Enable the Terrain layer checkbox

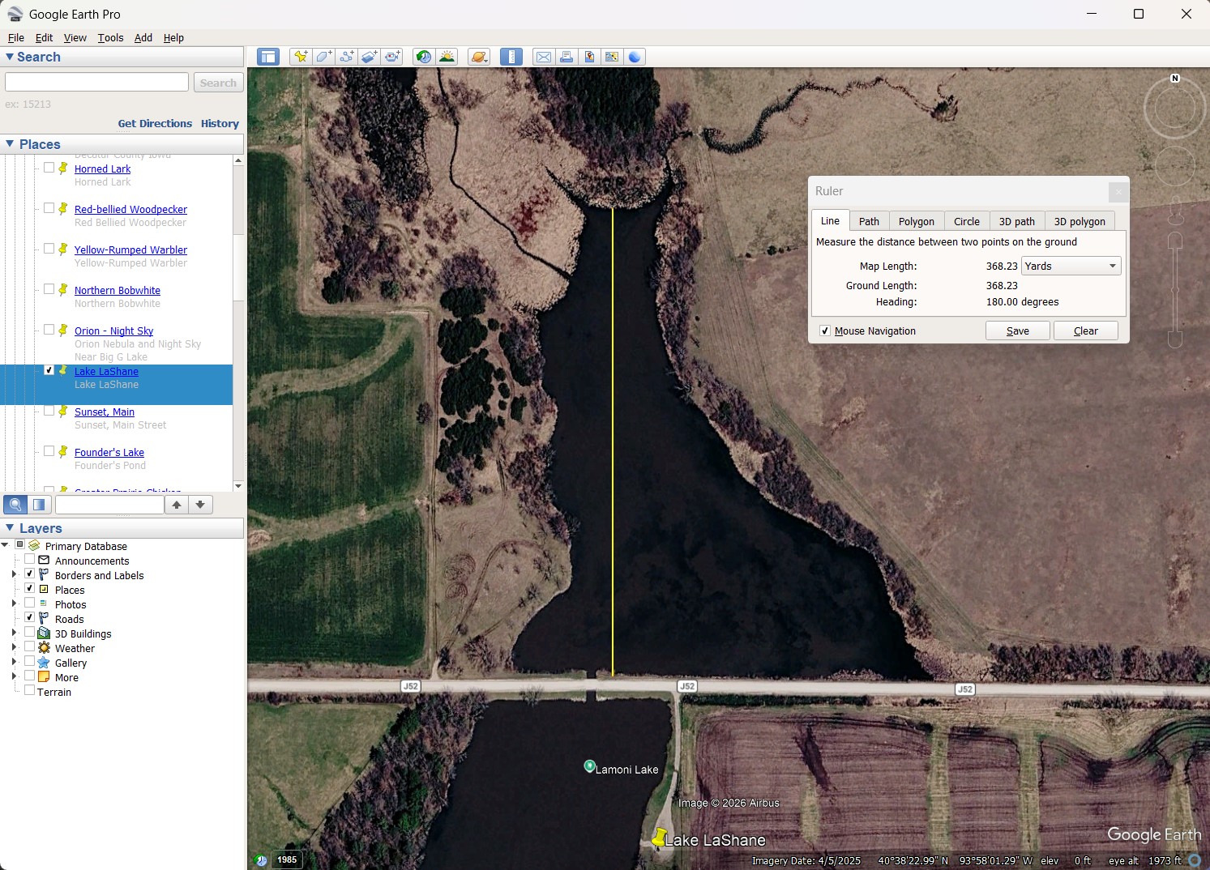[30, 691]
